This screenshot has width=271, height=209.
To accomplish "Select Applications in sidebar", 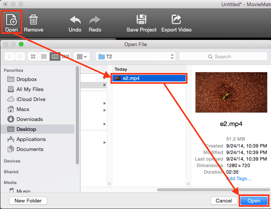I will pos(38,139).
